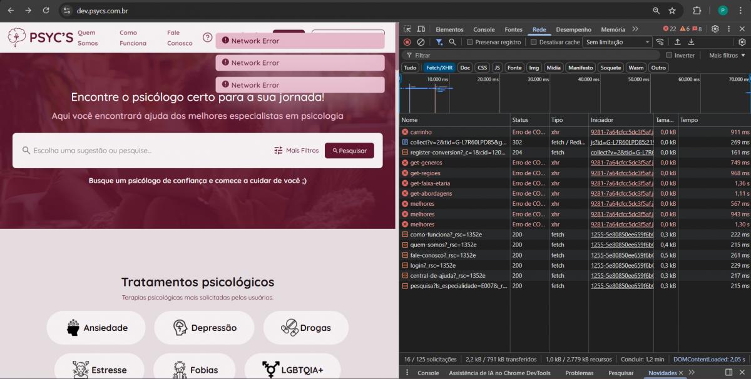This screenshot has width=751, height=379.
Task: Check the Desativar cache option
Action: point(534,42)
